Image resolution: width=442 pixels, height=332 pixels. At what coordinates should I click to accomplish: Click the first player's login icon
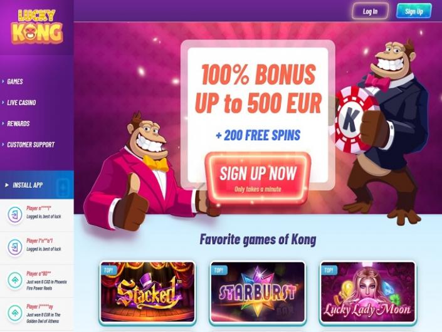[15, 215]
